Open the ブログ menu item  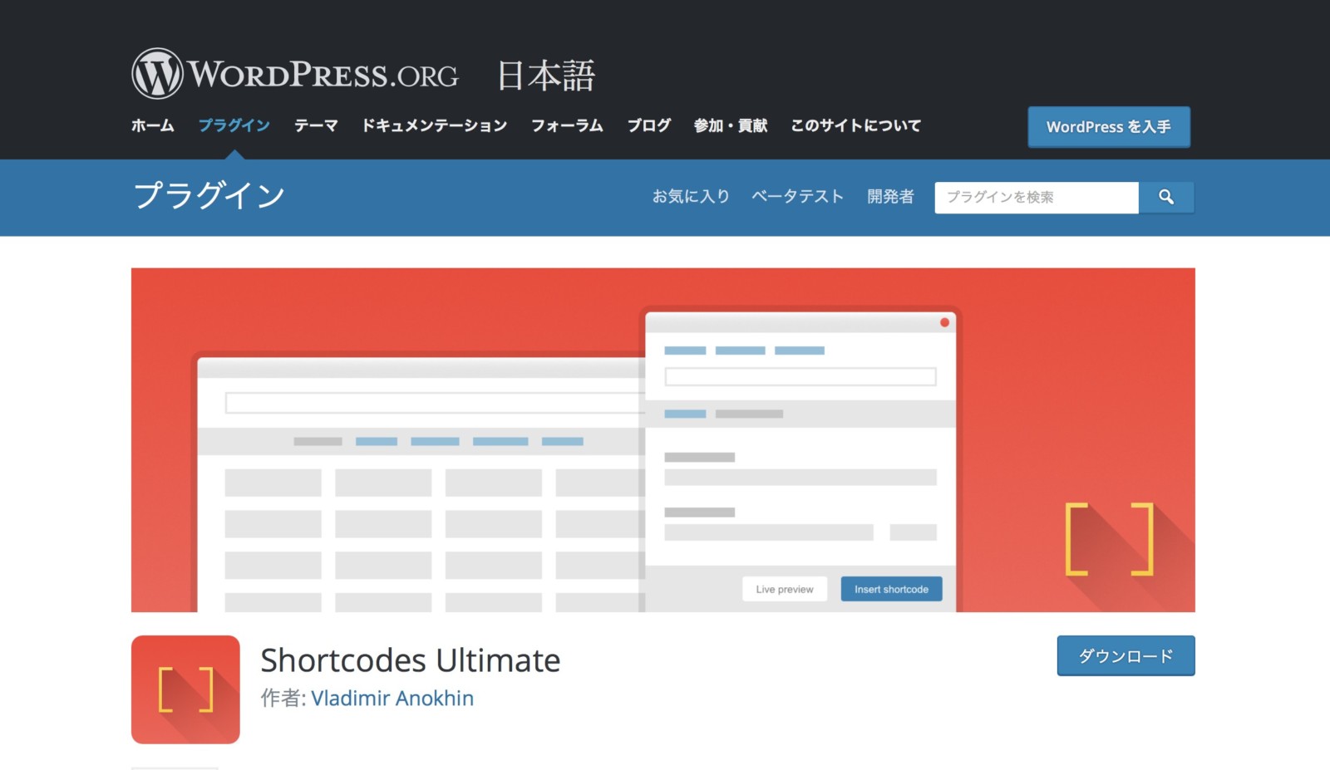tap(648, 125)
